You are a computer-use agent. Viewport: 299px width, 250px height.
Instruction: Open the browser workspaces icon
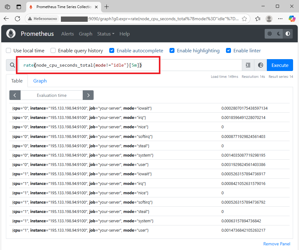click(x=7, y=7)
